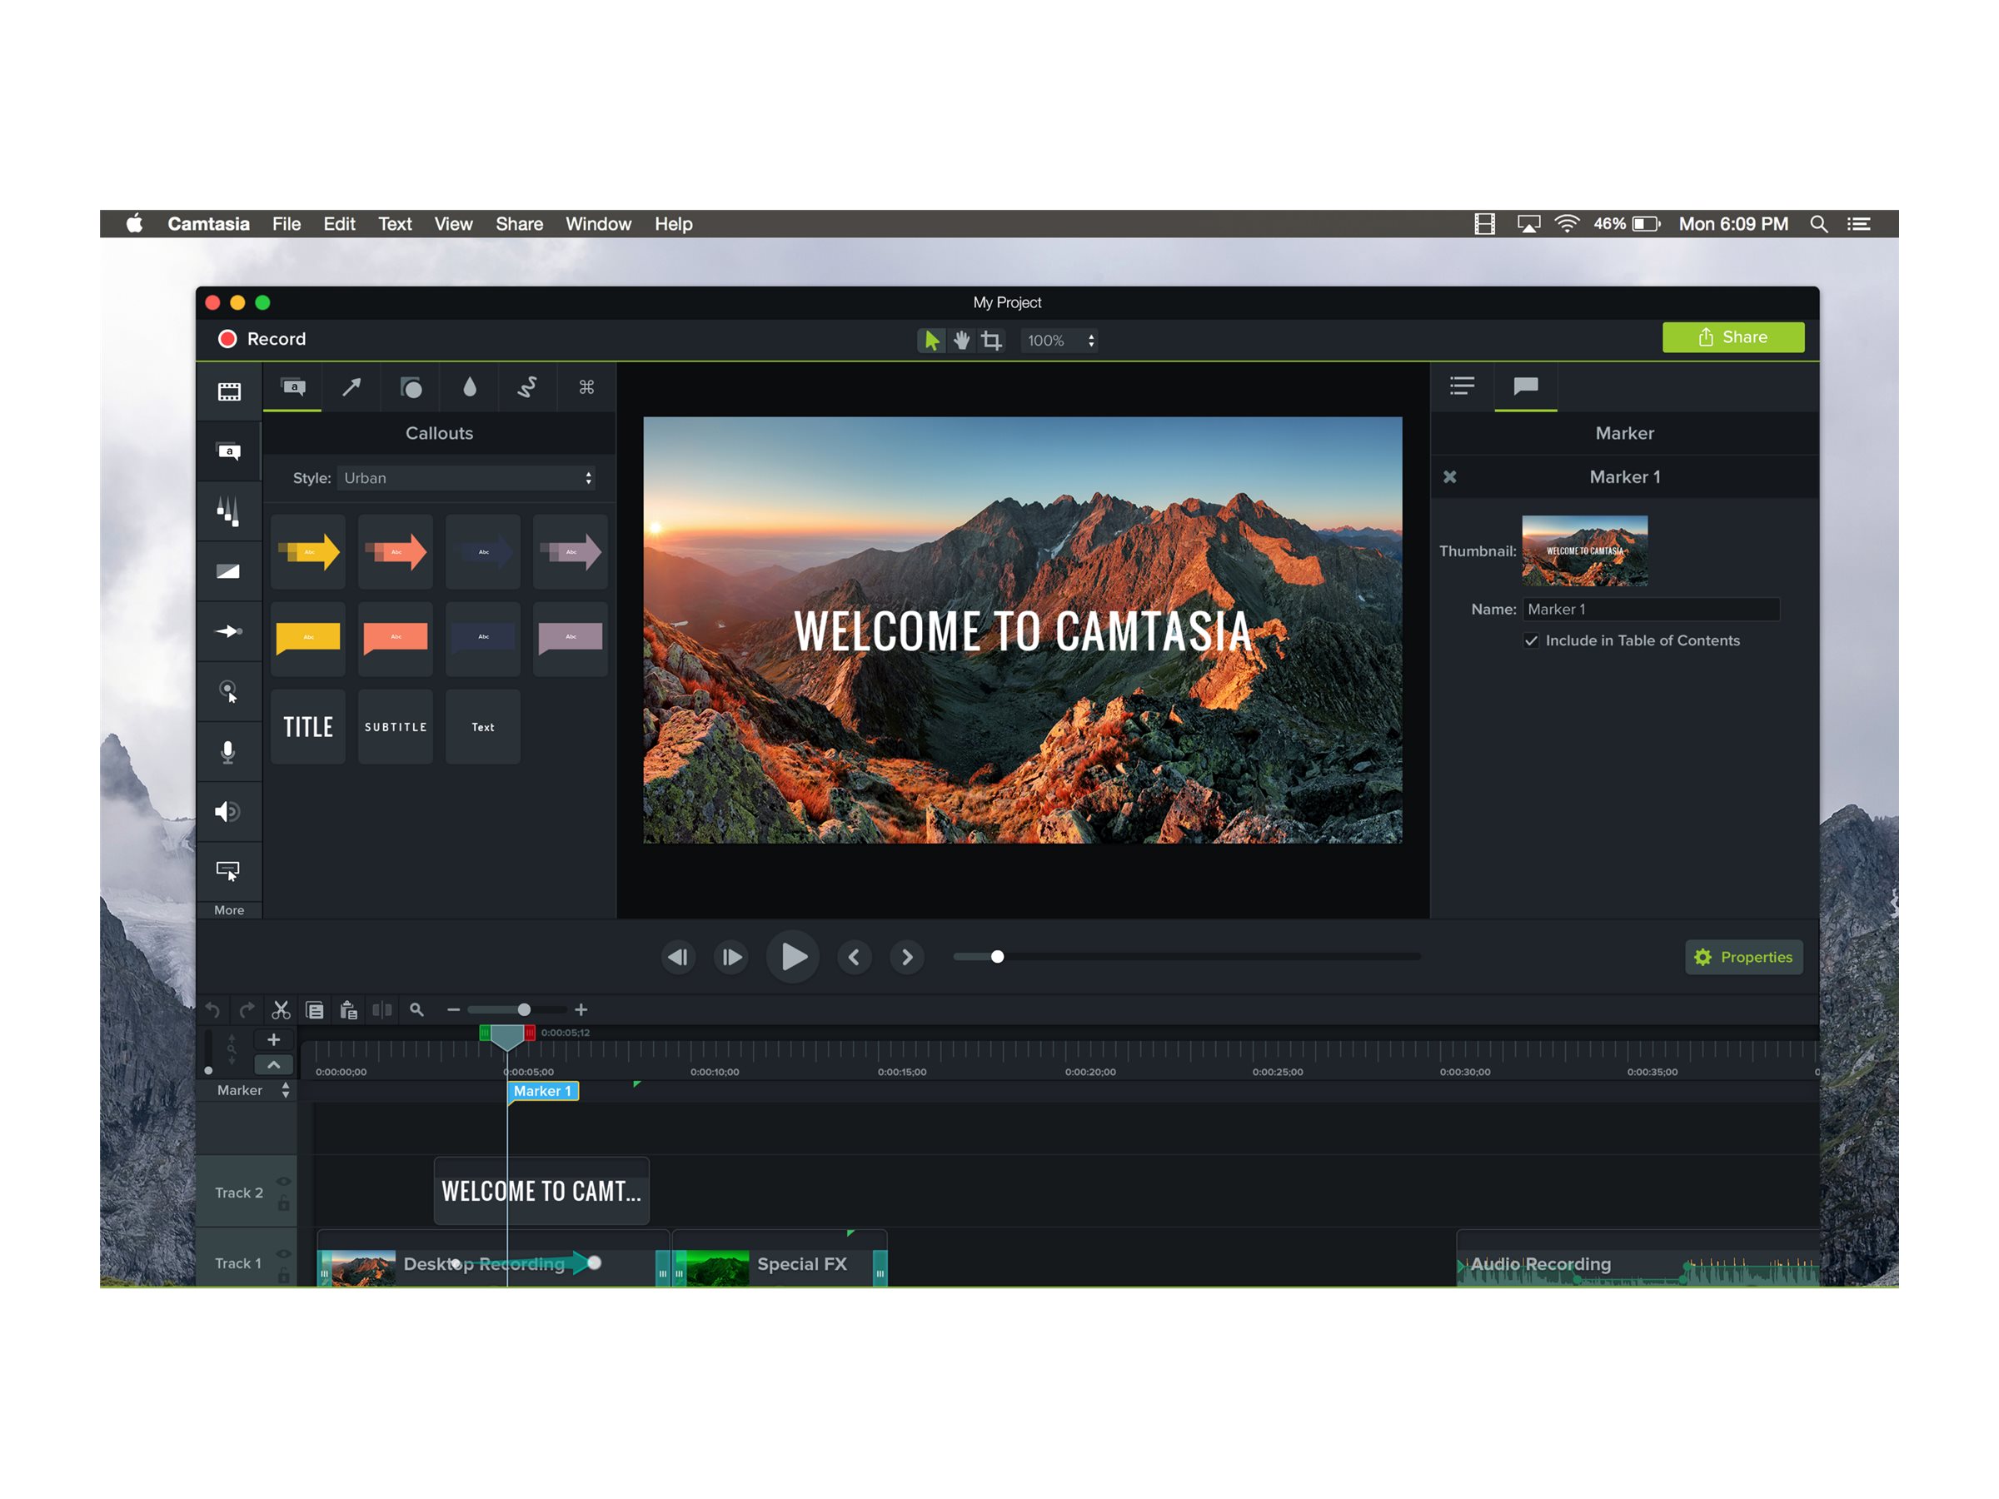Select Marker 1 flag on the timeline
This screenshot has height=1499, width=1999.
[542, 1092]
